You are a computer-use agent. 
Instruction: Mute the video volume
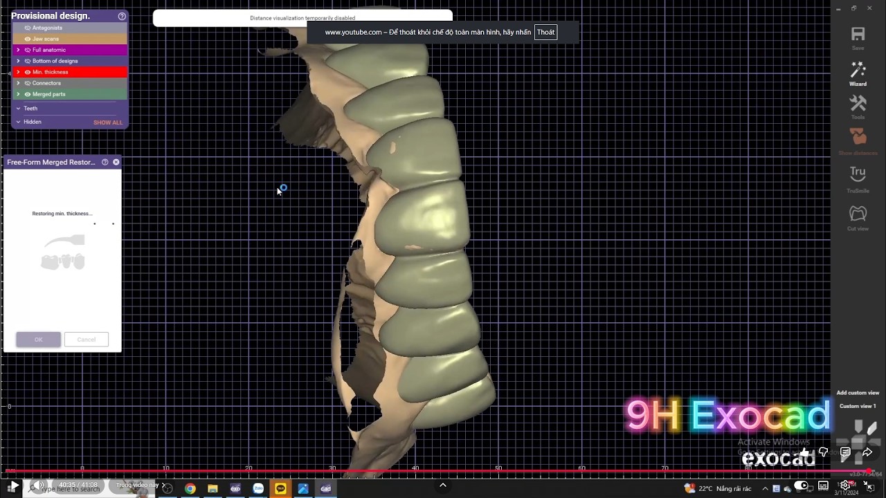click(x=39, y=486)
